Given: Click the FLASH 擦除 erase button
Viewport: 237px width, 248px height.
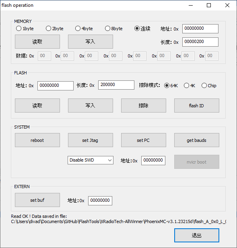Looking at the screenshot, I should [x=144, y=105].
